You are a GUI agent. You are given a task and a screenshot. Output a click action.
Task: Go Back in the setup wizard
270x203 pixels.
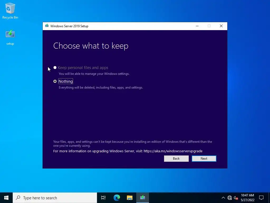point(176,159)
